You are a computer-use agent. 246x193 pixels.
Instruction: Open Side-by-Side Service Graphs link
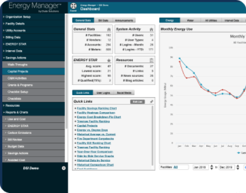point(95,156)
